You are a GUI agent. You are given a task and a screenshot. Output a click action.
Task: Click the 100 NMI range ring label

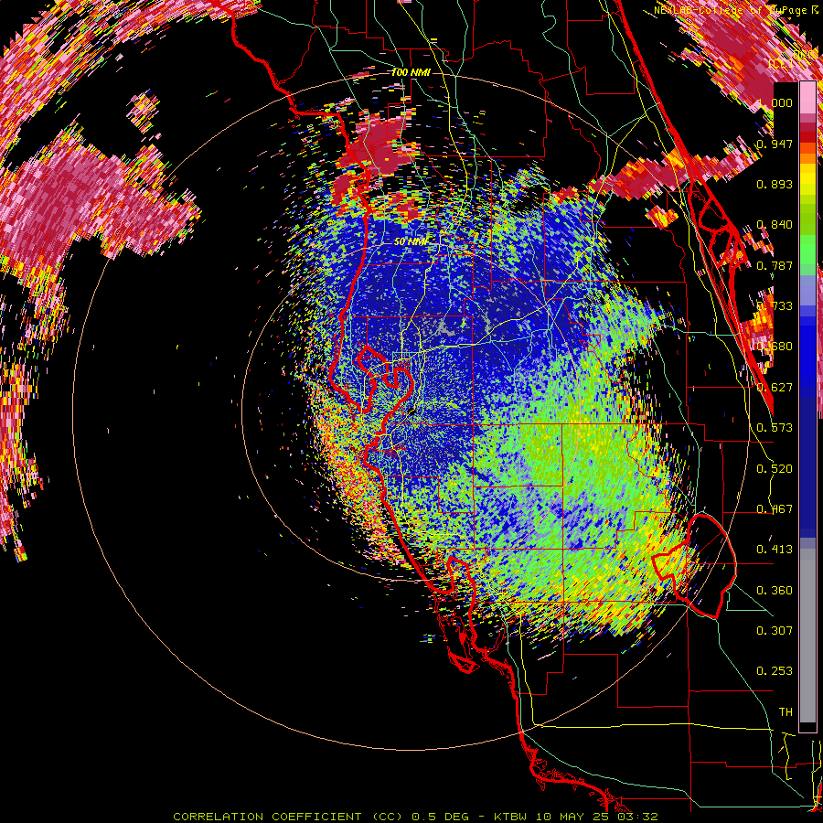point(411,72)
